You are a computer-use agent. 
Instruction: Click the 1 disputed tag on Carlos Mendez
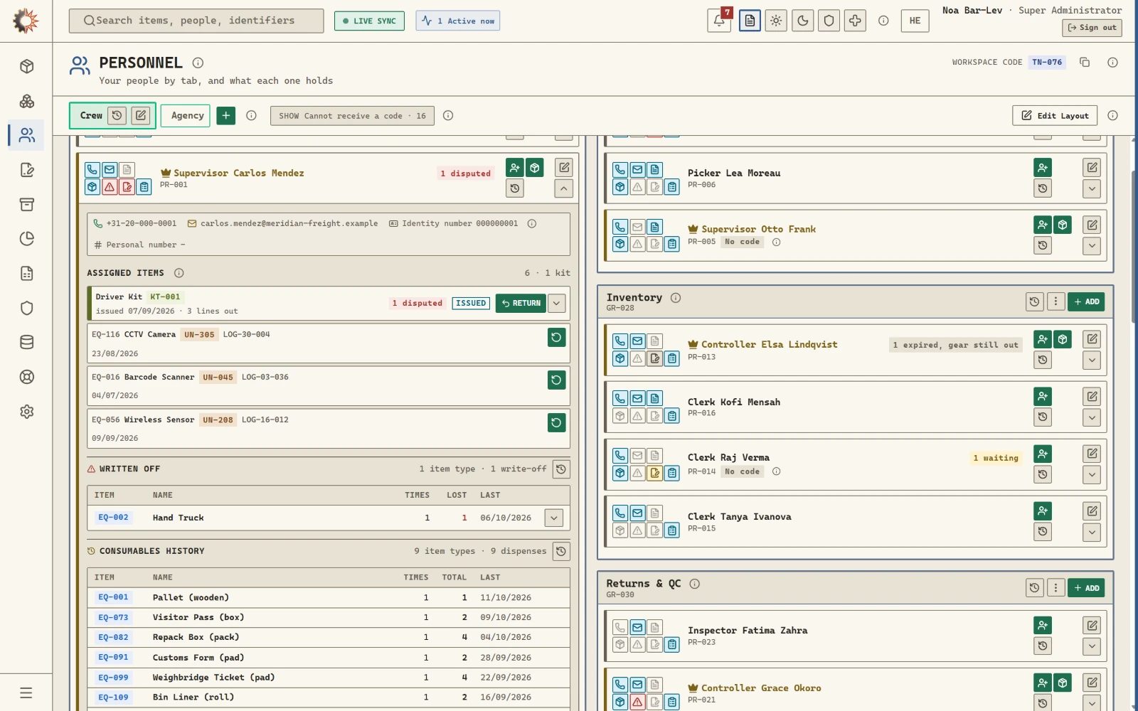coord(465,173)
